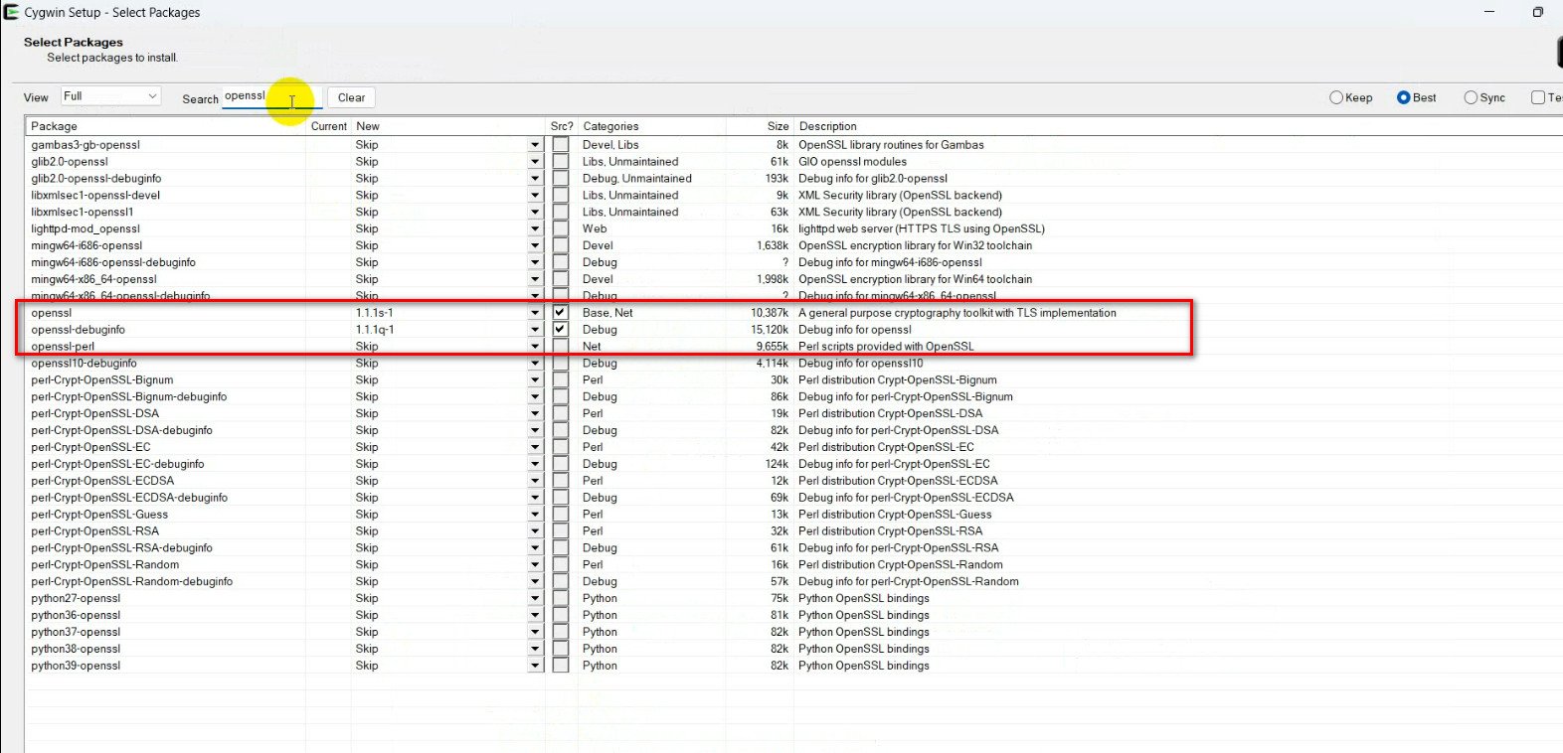Select the mingw64-x86_64-openssl package name
The height and width of the screenshot is (753, 1563).
(93, 279)
